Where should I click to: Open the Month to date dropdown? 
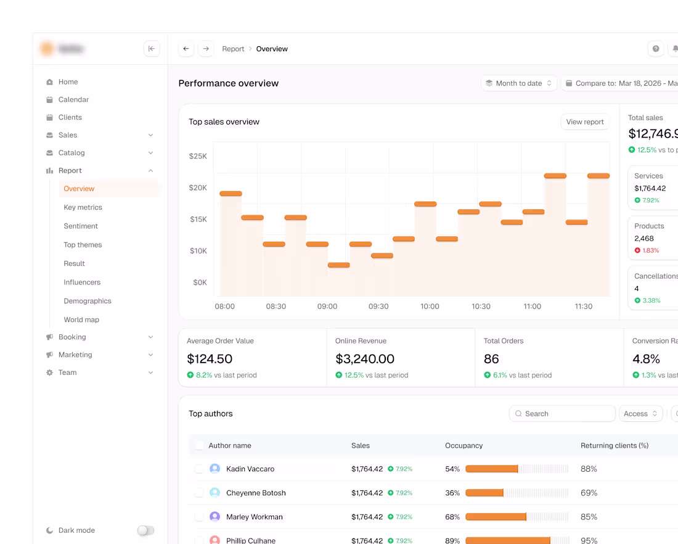coord(519,83)
